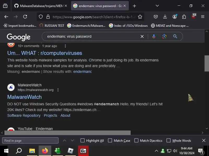Reload the current Google page
The height and width of the screenshot is (156, 209).
point(25,17)
